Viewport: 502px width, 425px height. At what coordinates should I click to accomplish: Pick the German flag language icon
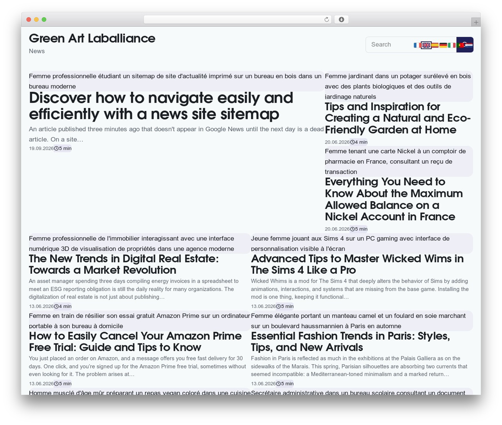point(443,45)
